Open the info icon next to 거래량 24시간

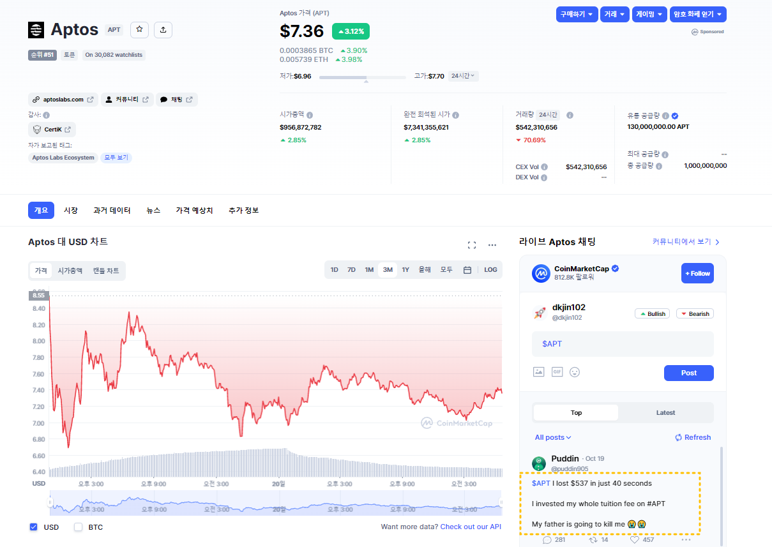(x=570, y=115)
